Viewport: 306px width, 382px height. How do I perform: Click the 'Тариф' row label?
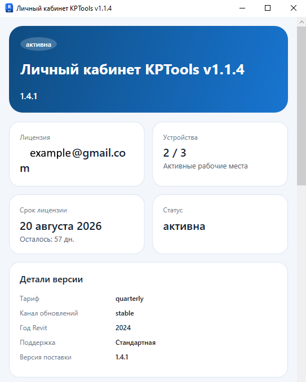pos(29,299)
